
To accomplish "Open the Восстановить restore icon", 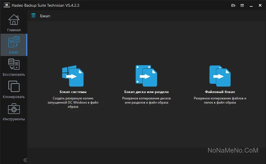I will coord(14,64).
